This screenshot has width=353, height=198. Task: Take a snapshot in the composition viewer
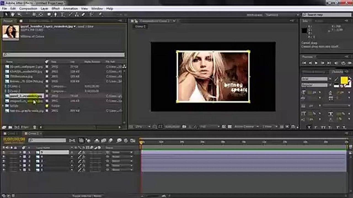(184, 127)
